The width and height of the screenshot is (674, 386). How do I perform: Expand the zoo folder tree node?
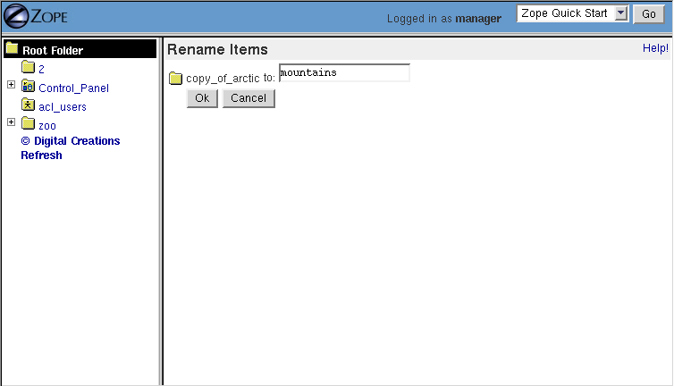point(11,122)
